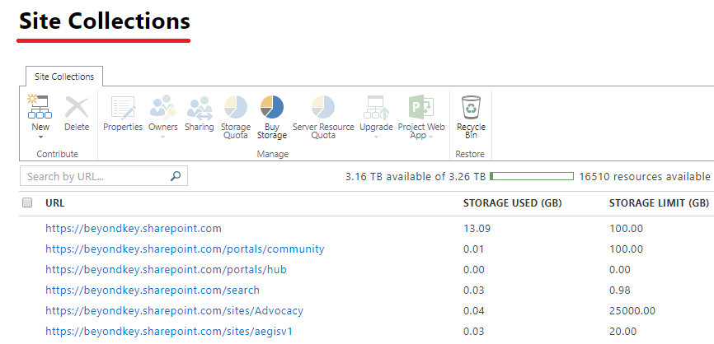Image resolution: width=714 pixels, height=344 pixels.
Task: Click the 20.00 storage limit value
Action: pos(623,332)
